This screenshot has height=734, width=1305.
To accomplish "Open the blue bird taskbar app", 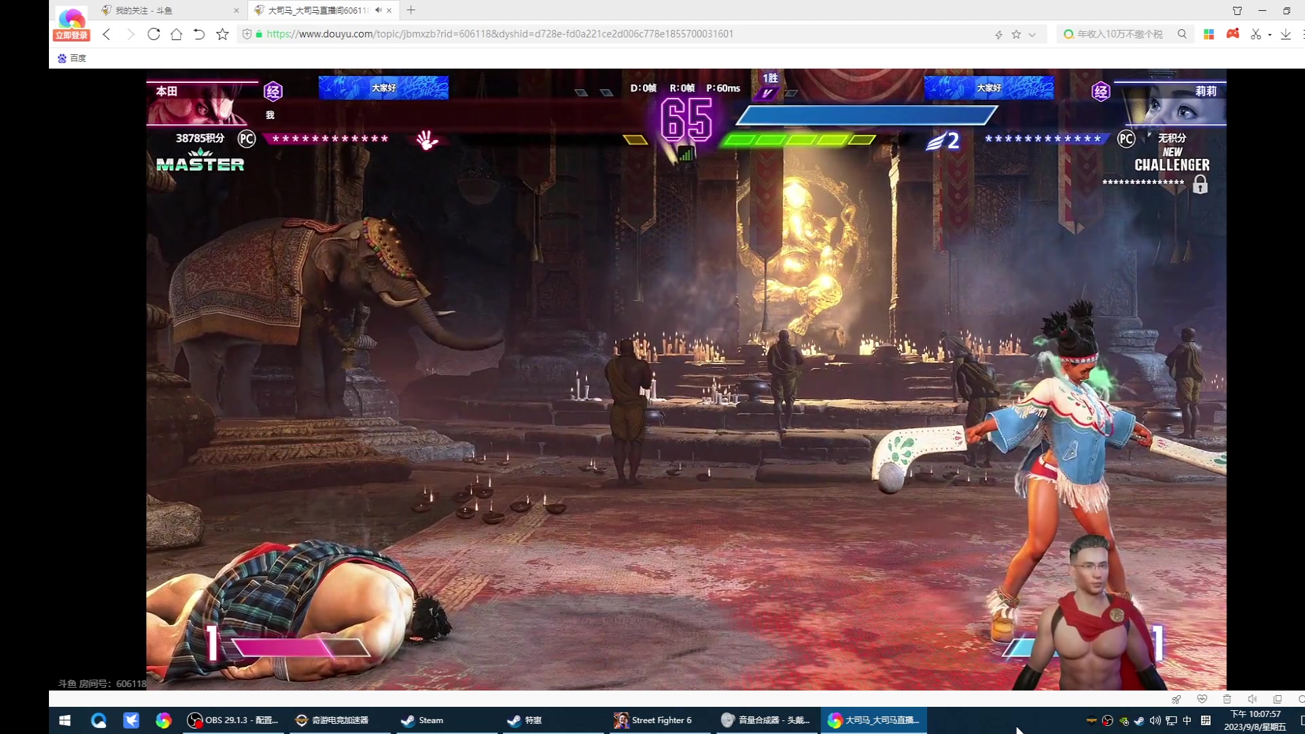I will click(x=131, y=720).
